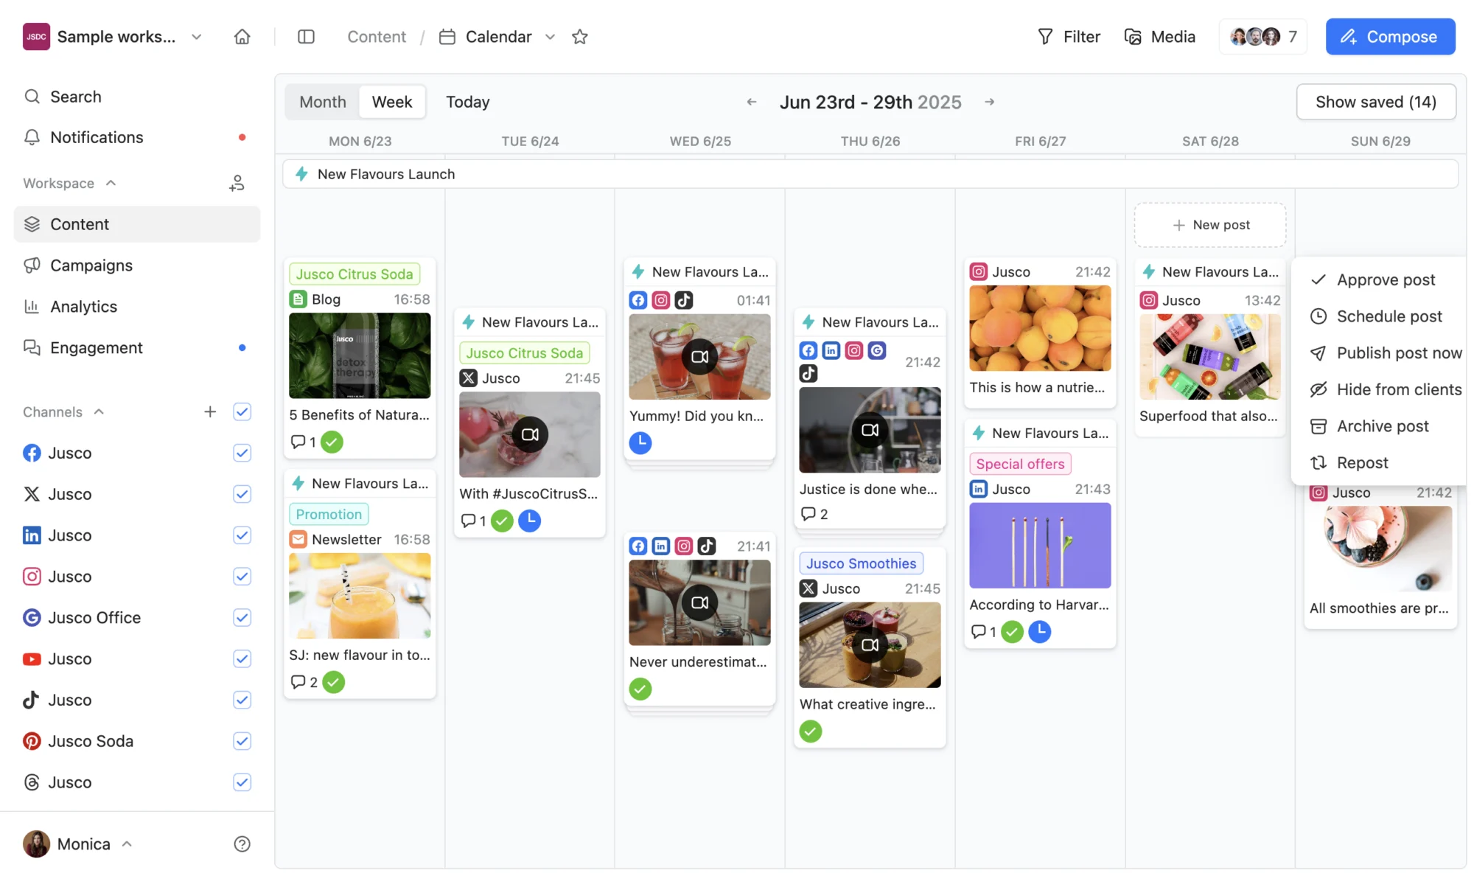Open Analytics chart item

137,307
